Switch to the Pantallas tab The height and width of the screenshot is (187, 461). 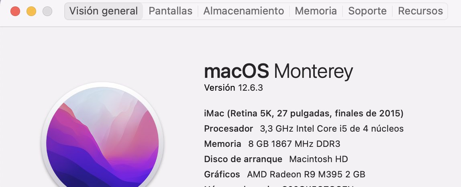point(171,11)
